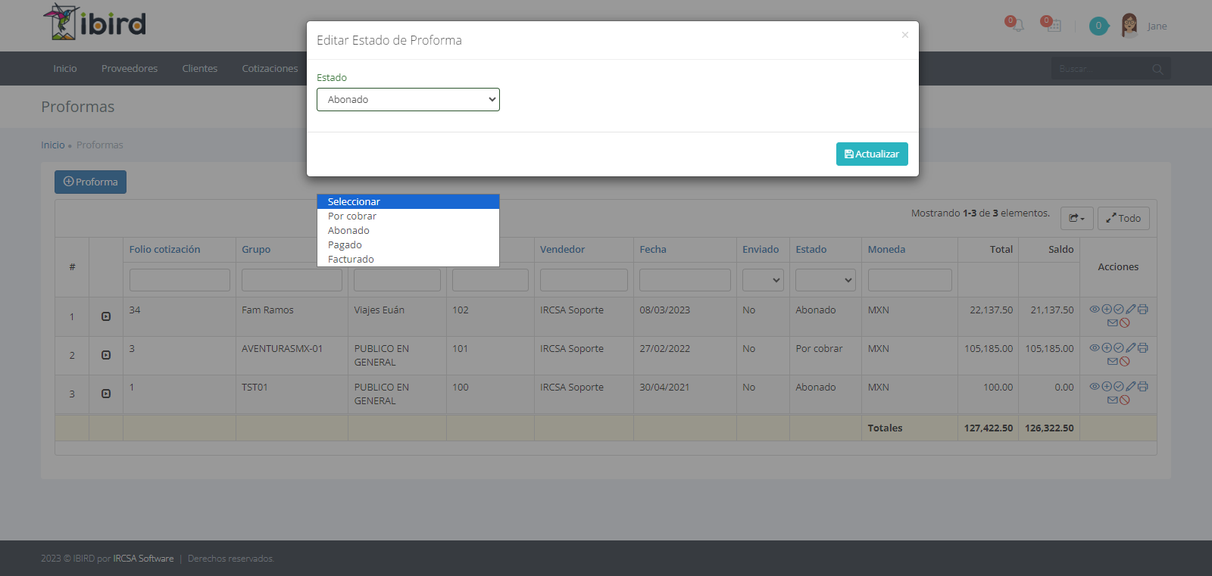Send email for the AVENTURASMX-01 proforma

(1113, 361)
